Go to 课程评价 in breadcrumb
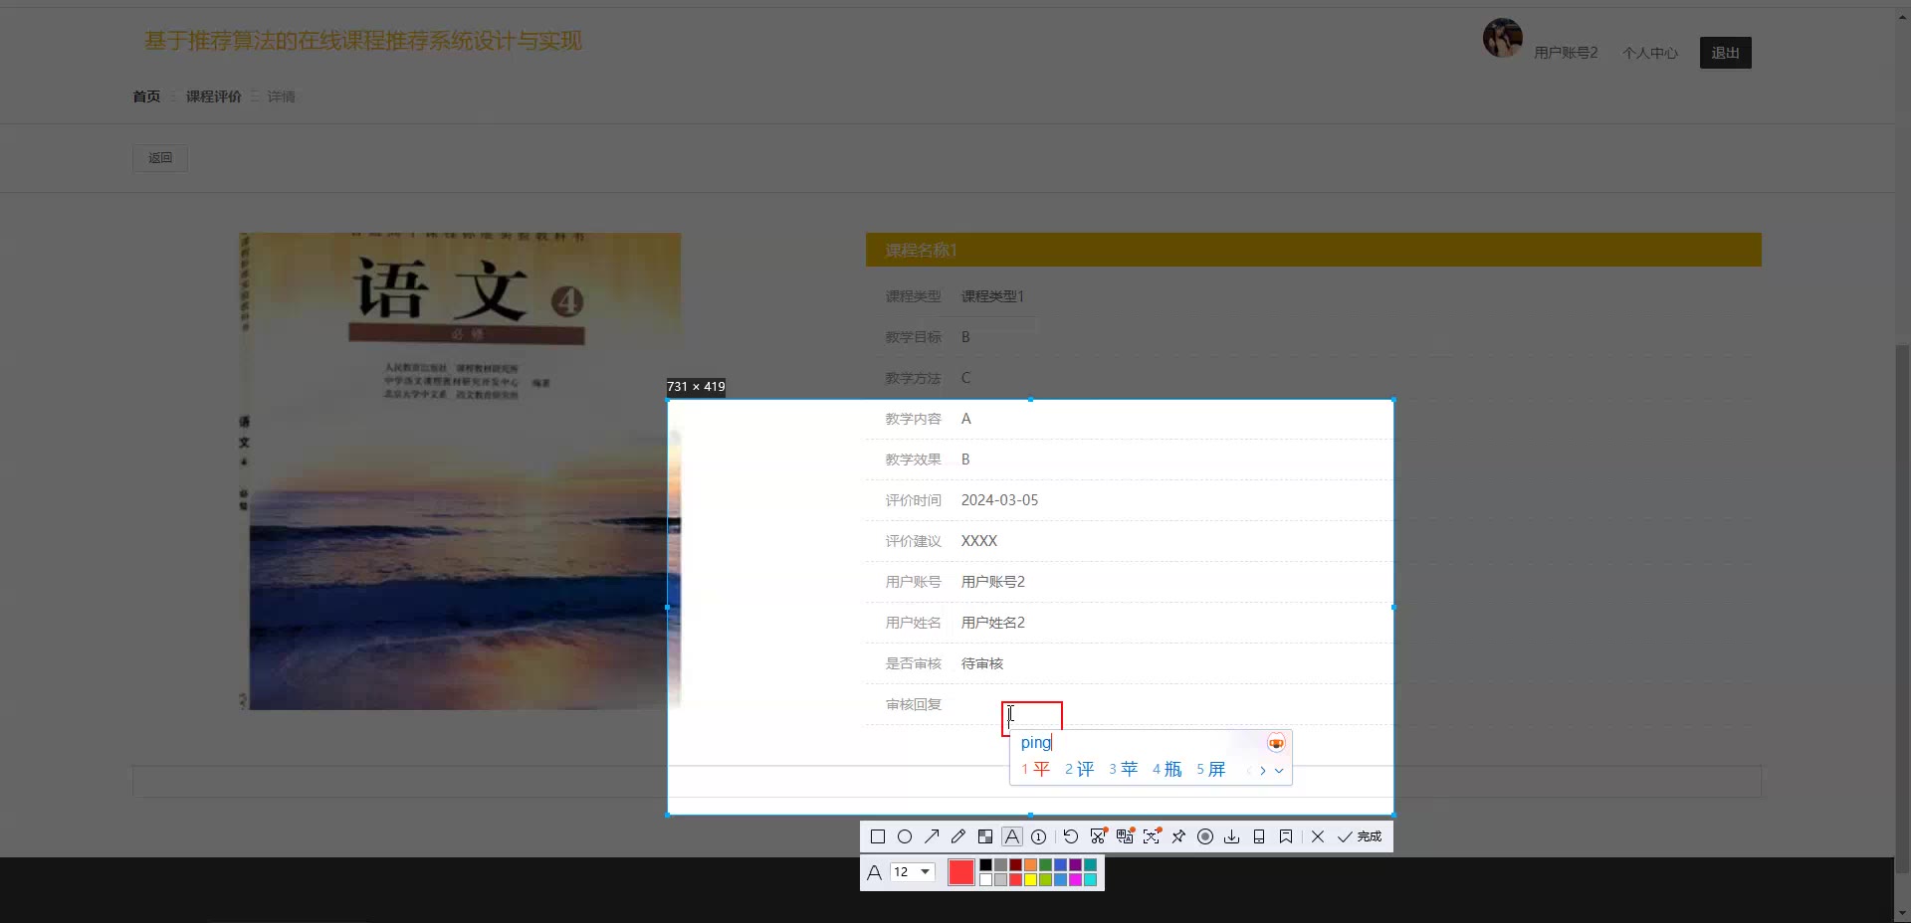This screenshot has width=1911, height=923. point(213,96)
